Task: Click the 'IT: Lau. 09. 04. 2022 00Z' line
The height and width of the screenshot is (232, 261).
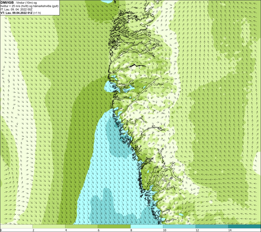Action: pyautogui.click(x=16, y=9)
